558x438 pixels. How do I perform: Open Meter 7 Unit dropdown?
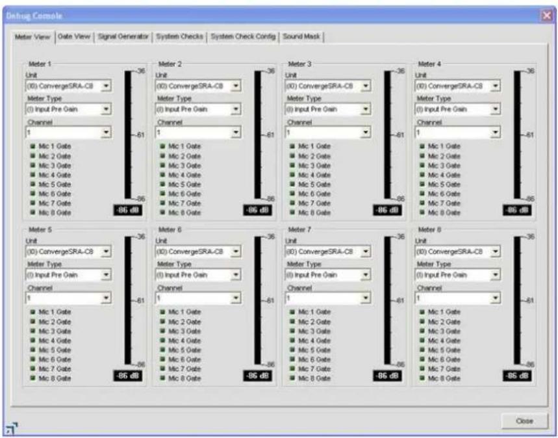click(x=366, y=251)
